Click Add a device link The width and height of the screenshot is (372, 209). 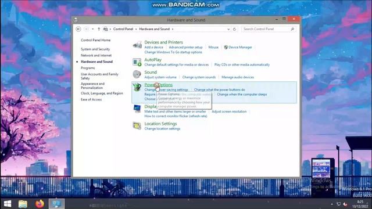coord(153,47)
